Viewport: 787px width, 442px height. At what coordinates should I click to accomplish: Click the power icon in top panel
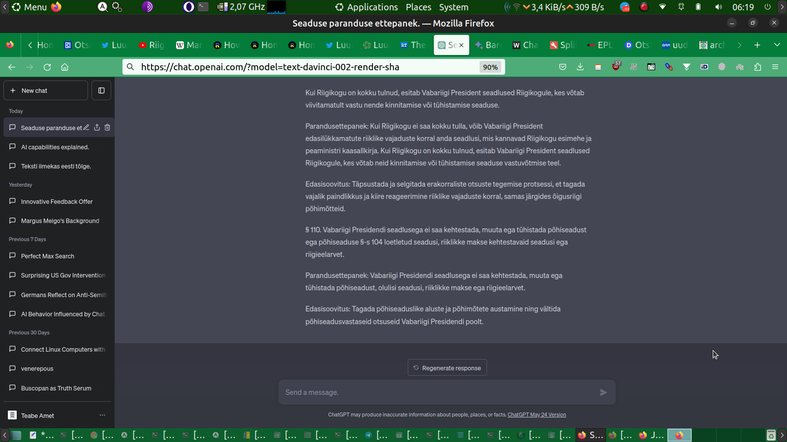pyautogui.click(x=767, y=7)
